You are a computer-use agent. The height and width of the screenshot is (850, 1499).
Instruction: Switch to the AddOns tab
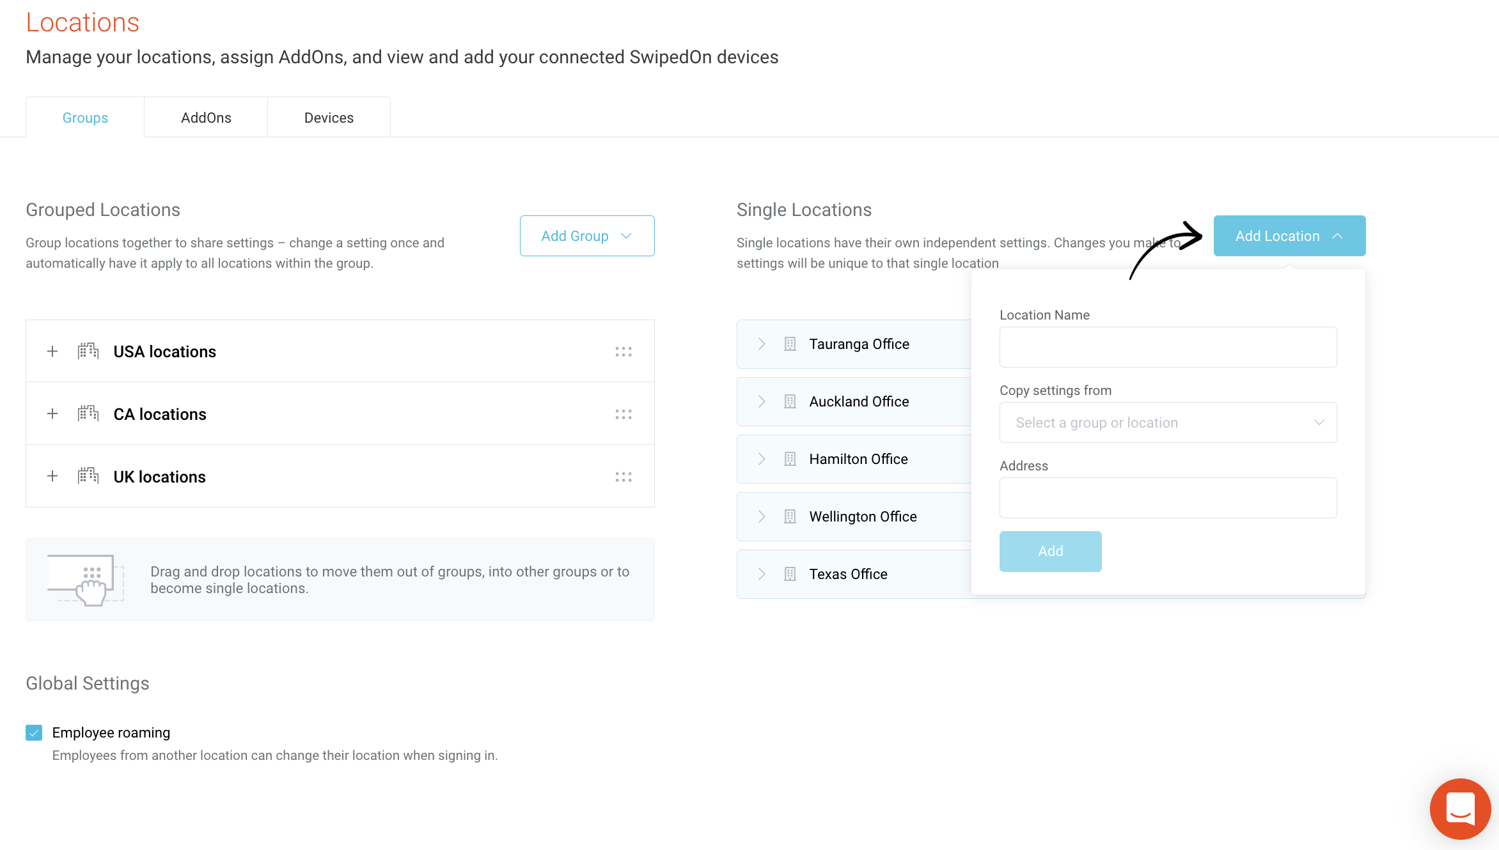tap(206, 118)
